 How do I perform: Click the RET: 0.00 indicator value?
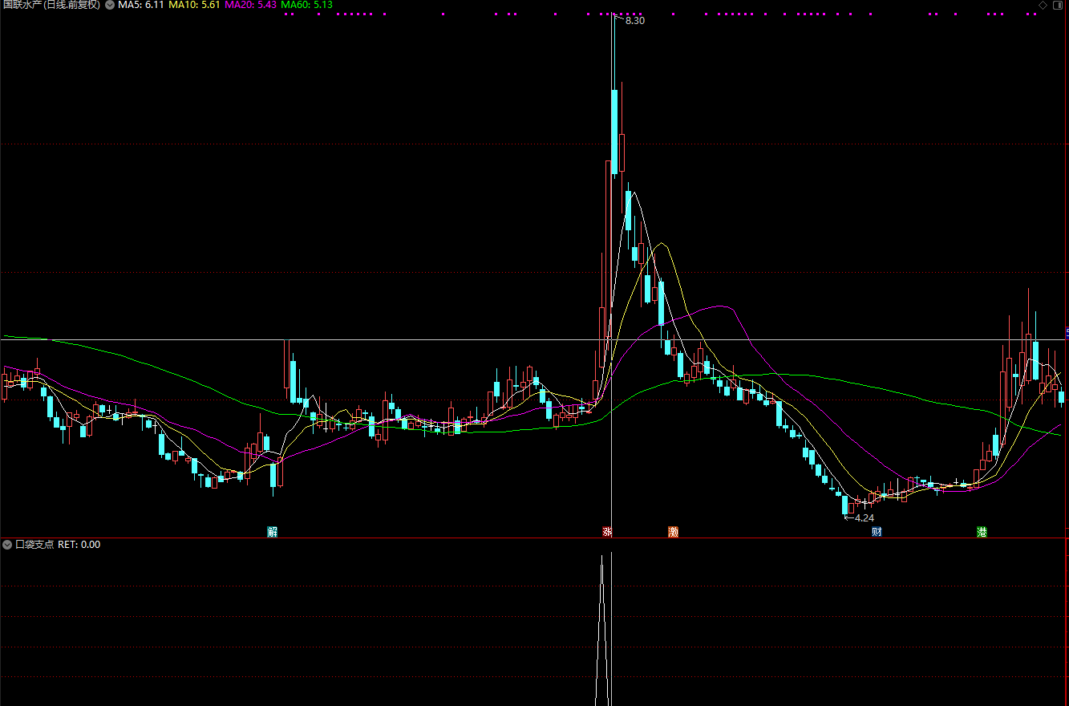[79, 544]
